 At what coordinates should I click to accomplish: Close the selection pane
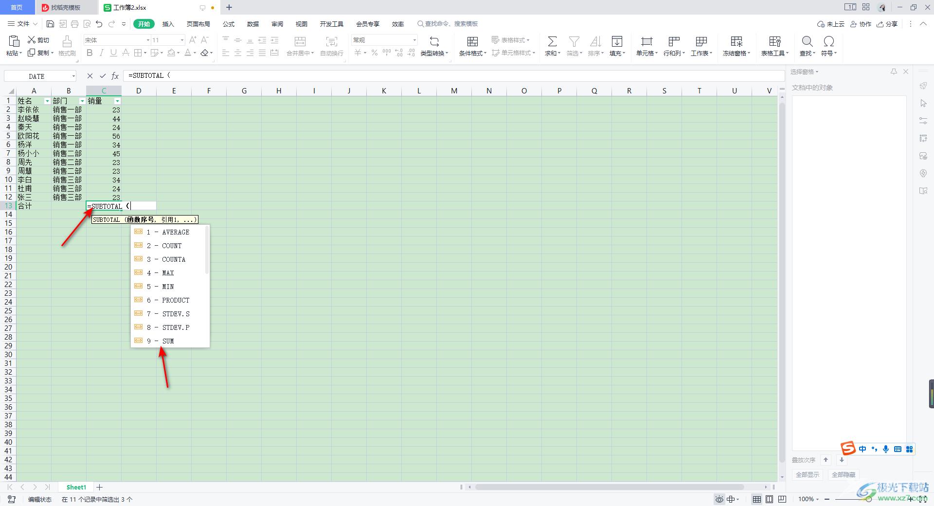pyautogui.click(x=906, y=72)
